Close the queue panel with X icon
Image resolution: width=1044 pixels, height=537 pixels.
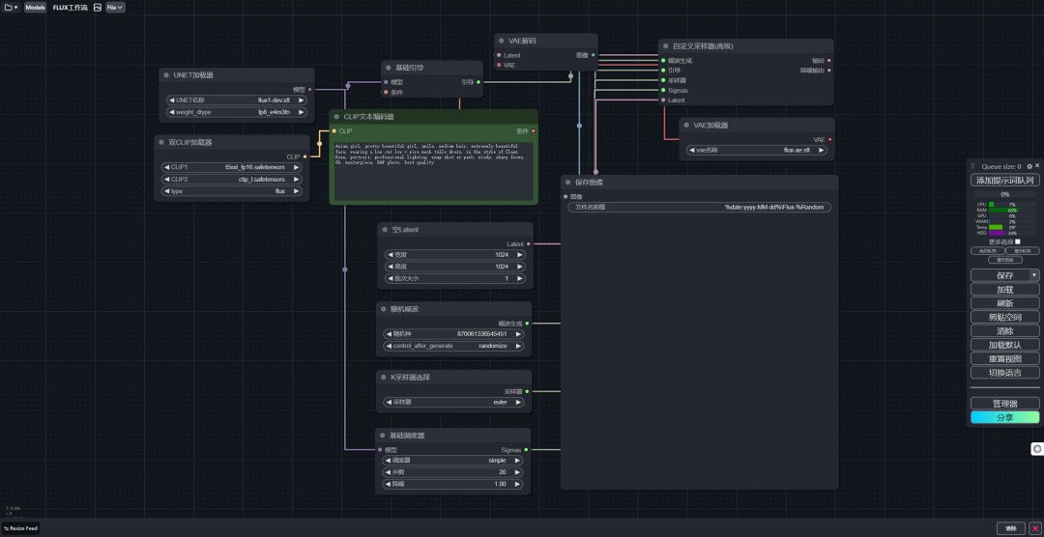coord(1037,166)
